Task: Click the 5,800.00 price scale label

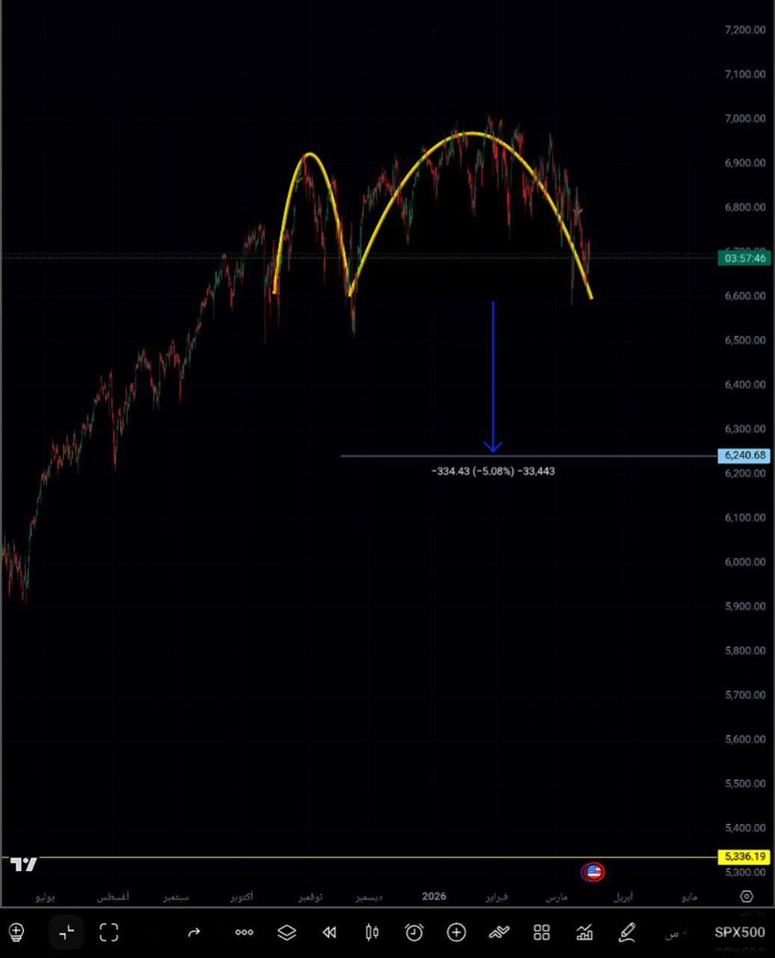Action: tap(745, 651)
